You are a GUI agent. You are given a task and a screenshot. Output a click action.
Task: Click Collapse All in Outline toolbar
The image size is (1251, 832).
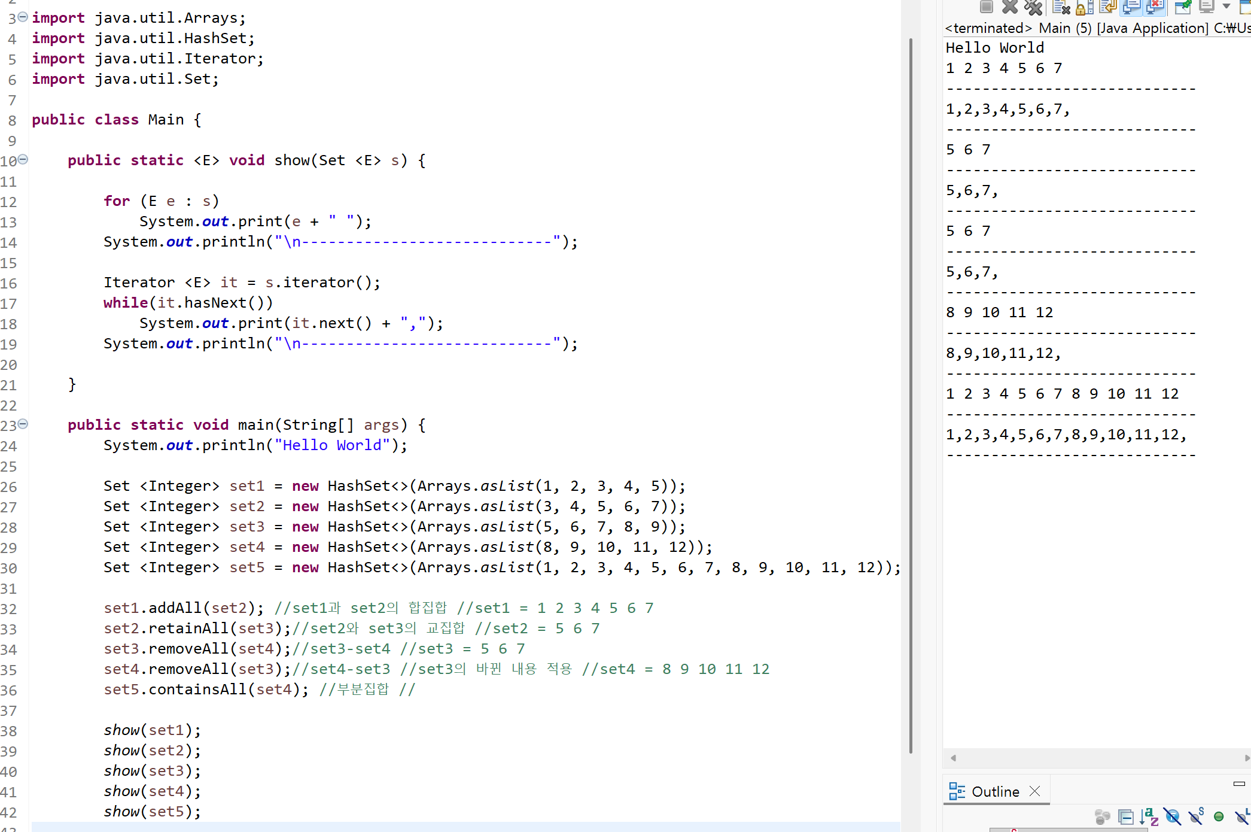pos(1126,816)
